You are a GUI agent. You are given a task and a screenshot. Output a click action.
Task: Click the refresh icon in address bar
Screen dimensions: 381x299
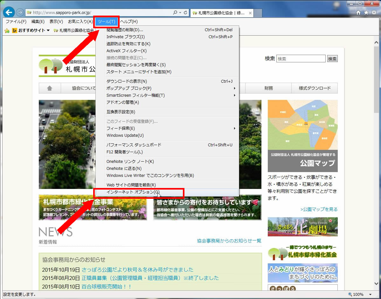185,13
